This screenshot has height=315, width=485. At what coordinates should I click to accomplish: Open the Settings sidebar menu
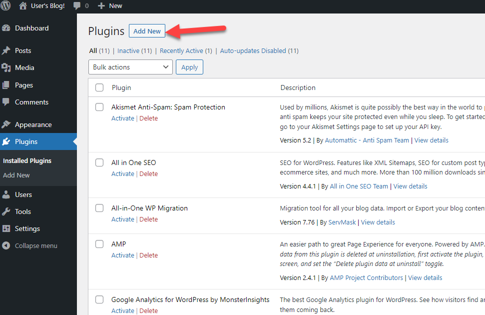tap(27, 228)
